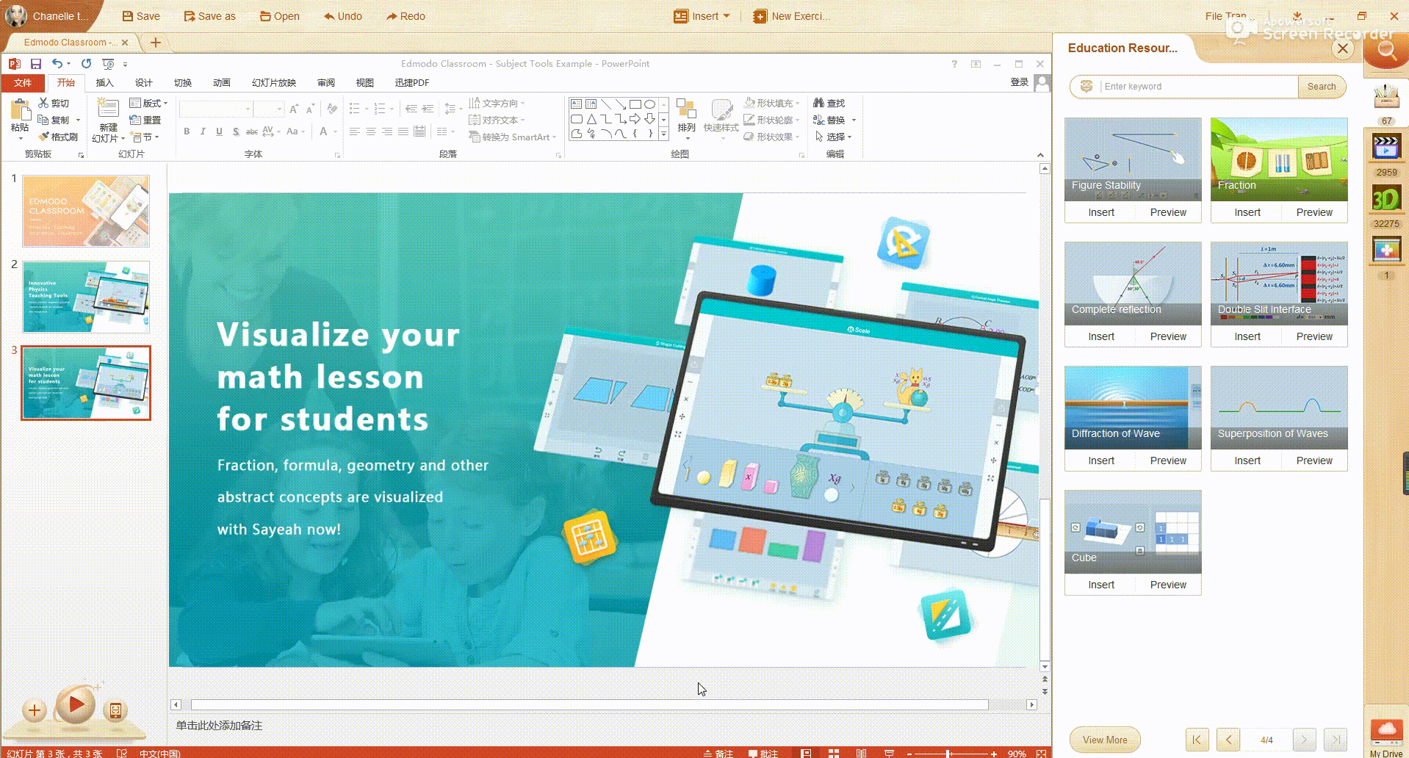Open the 3D resources sidebar icon
This screenshot has width=1409, height=758.
click(1385, 199)
